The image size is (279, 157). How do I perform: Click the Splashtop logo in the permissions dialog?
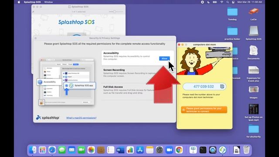48,118
